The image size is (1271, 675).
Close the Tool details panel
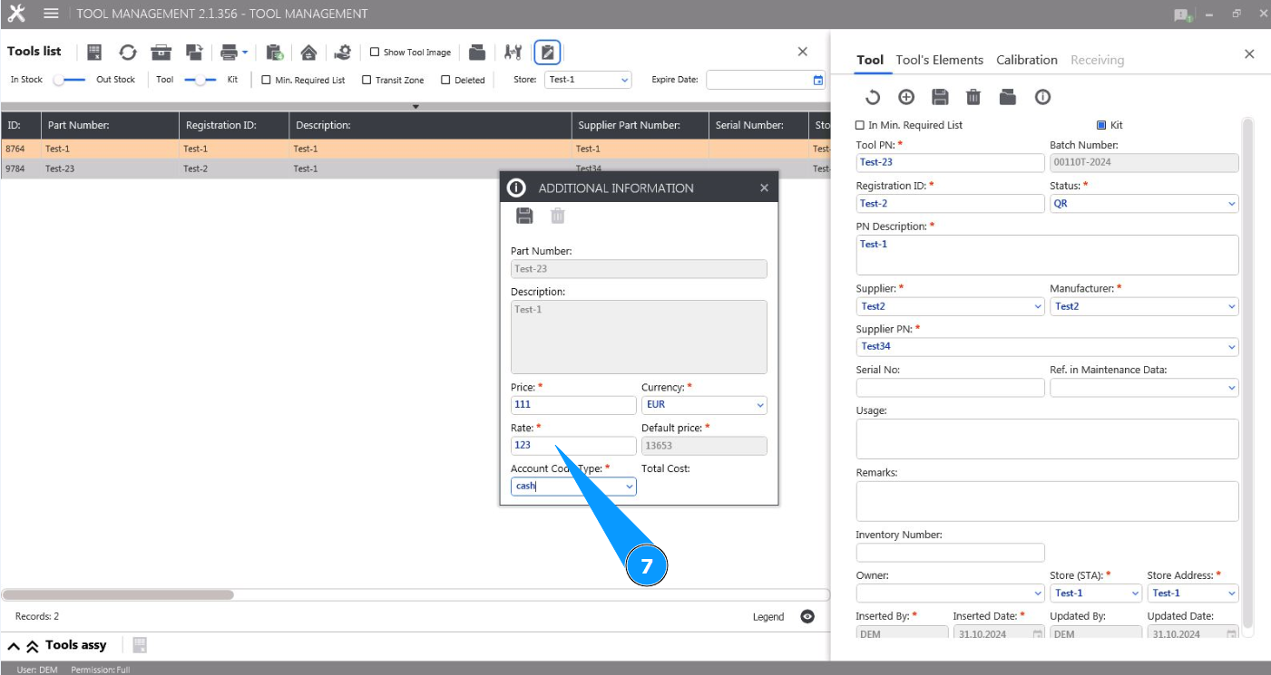pos(1249,53)
